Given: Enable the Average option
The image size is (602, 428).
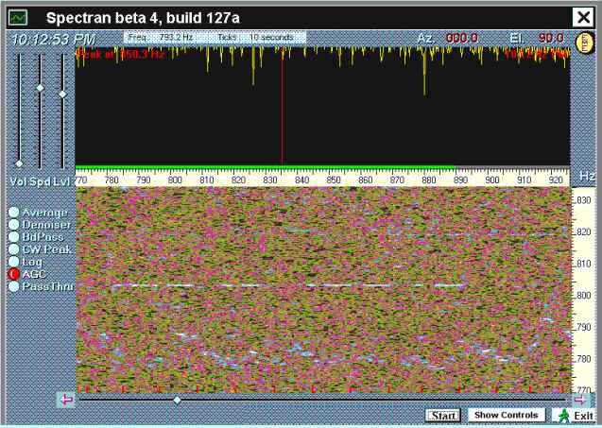Looking at the screenshot, I should pyautogui.click(x=14, y=212).
